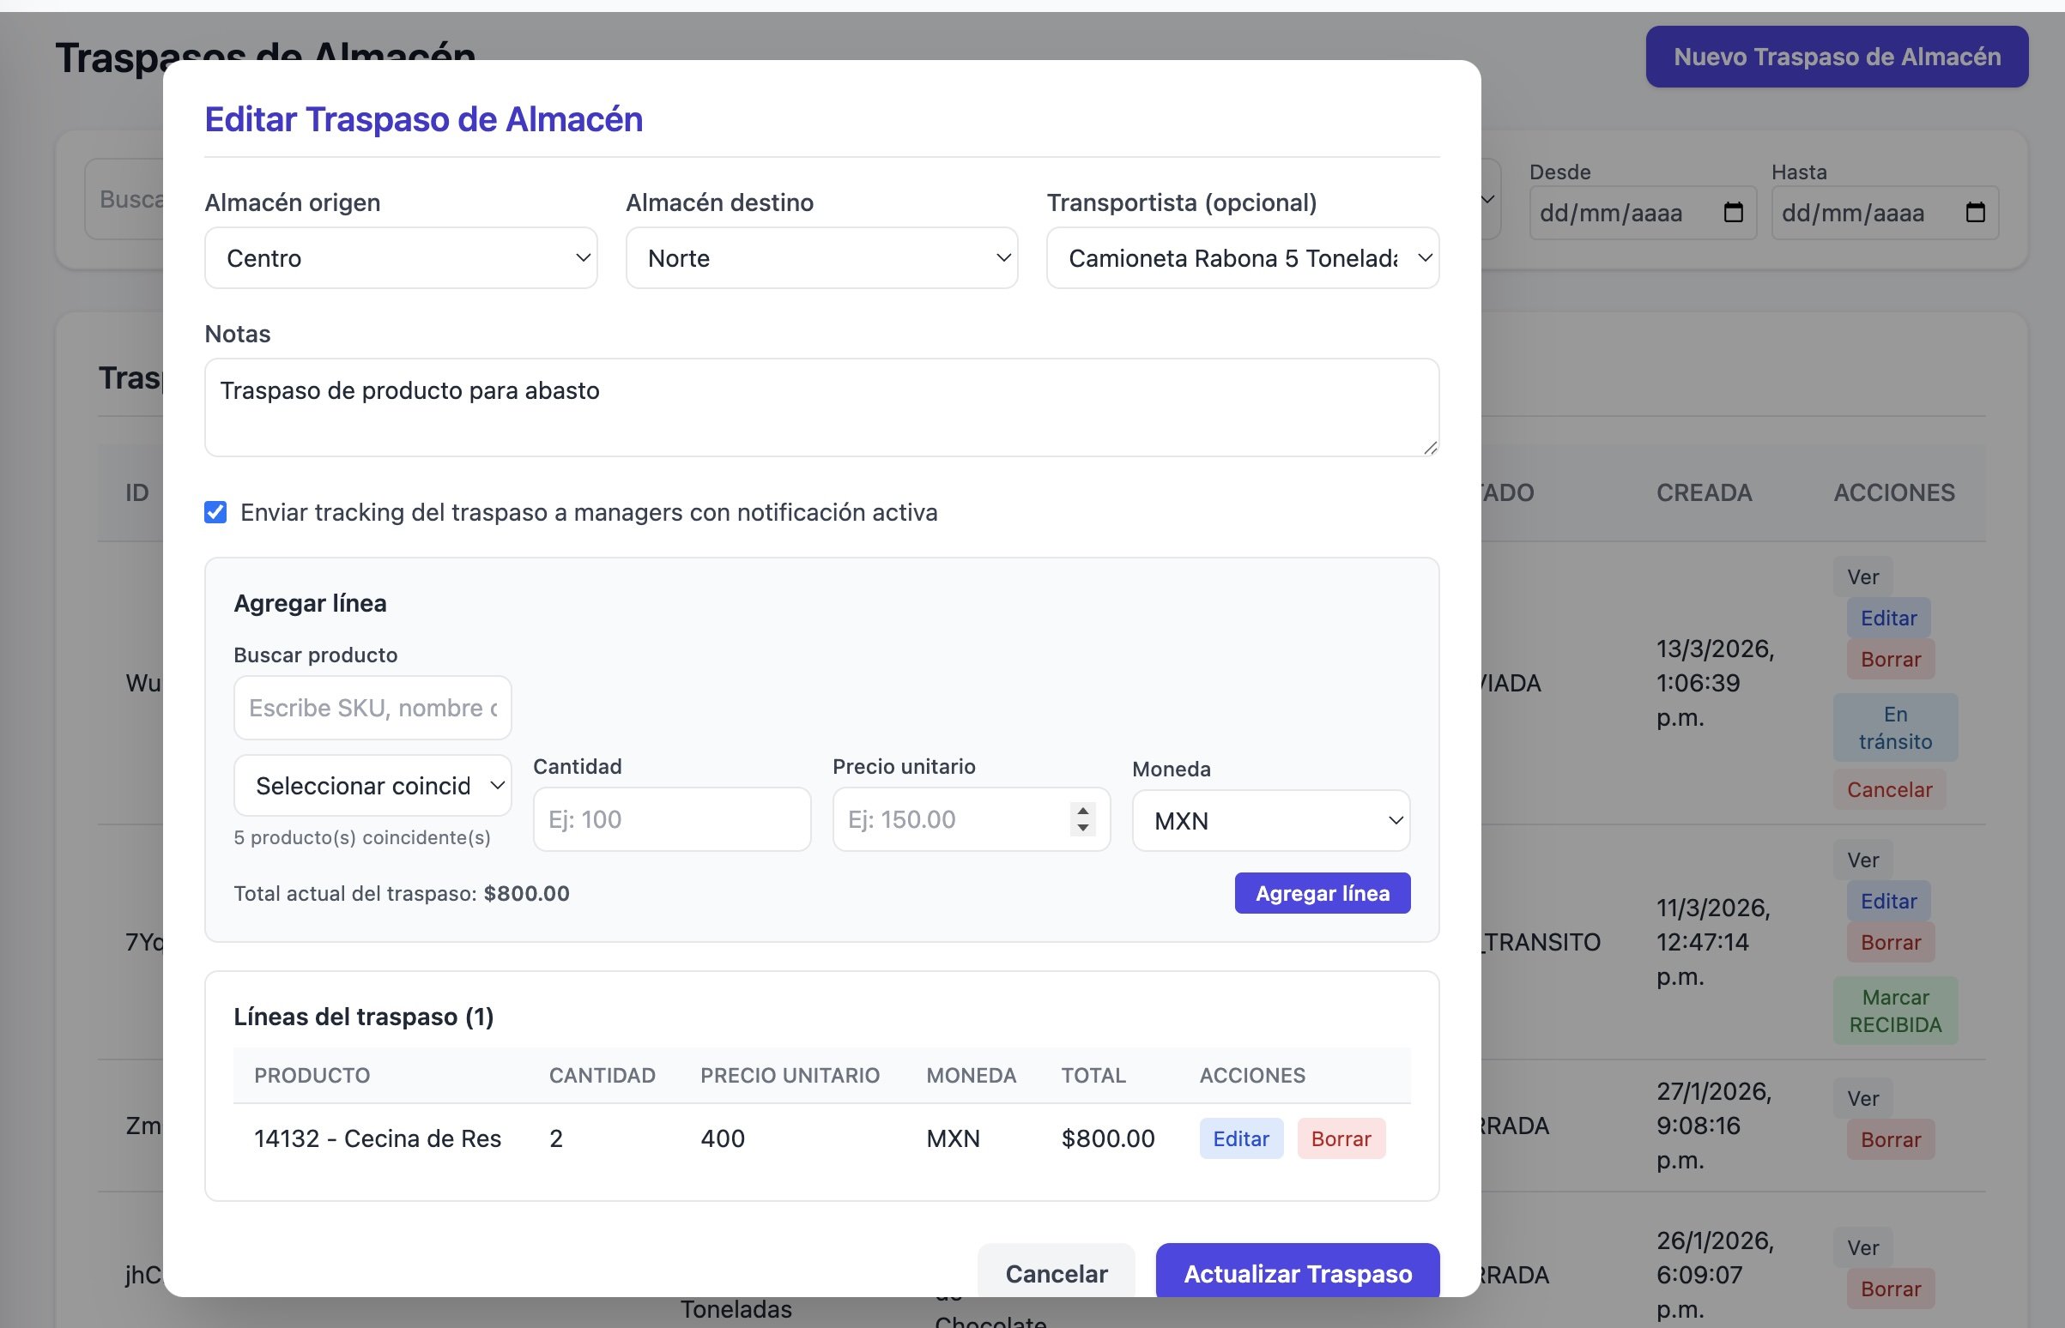This screenshot has width=2065, height=1328.
Task: Open the Transportista selector
Action: 1242,258
